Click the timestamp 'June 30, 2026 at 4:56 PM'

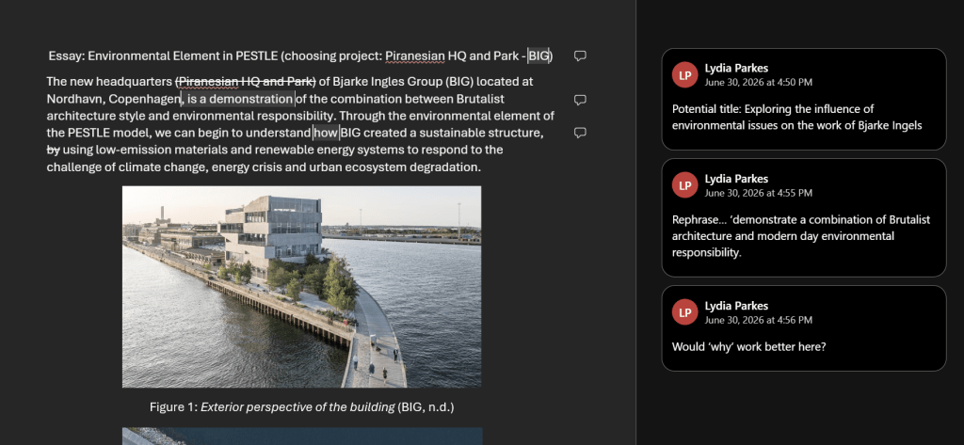[x=758, y=320]
